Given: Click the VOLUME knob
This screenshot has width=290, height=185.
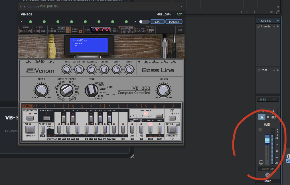Looking at the screenshot, I should [x=163, y=91].
